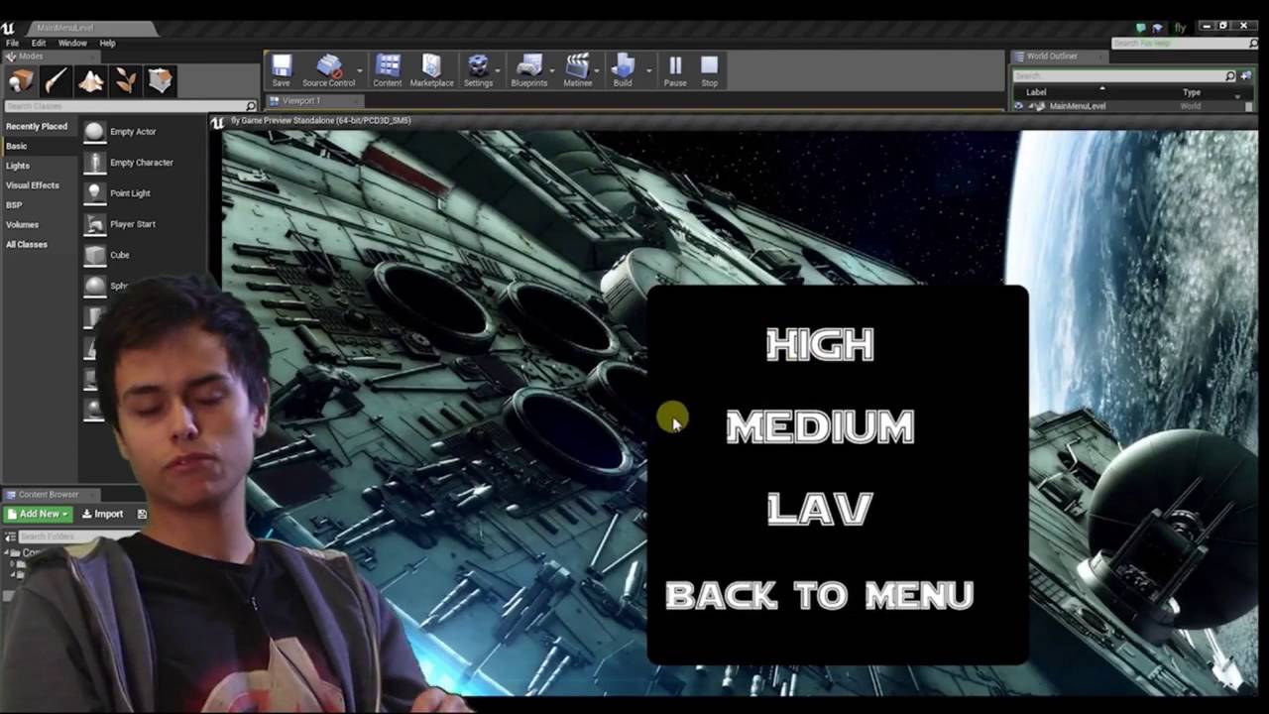The image size is (1269, 714).
Task: Click the Build toolbar icon
Action: (x=623, y=66)
